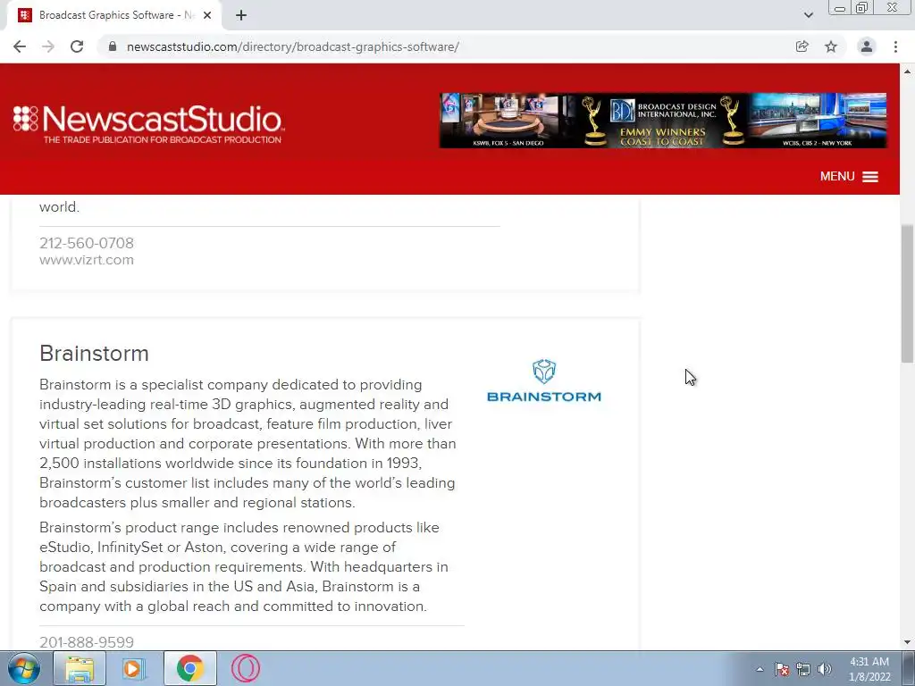Click the phone number 201-888-9599
Viewport: 915px width, 686px height.
[87, 641]
